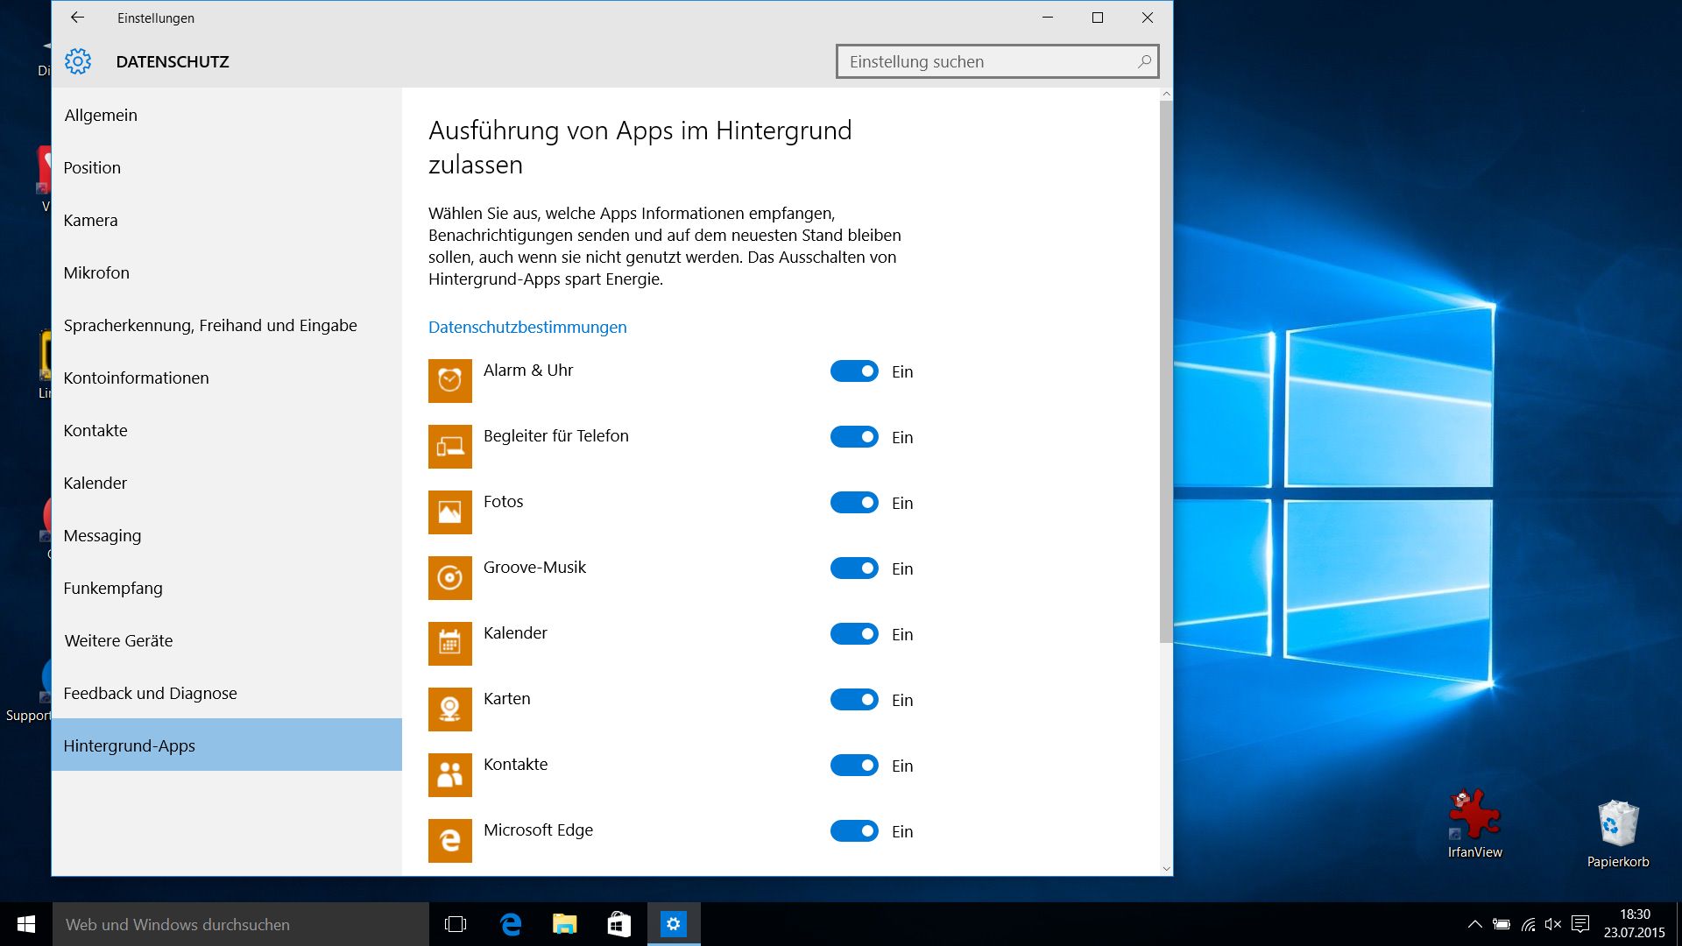Go back with the arrow in title bar
The height and width of the screenshot is (946, 1682).
point(77,18)
